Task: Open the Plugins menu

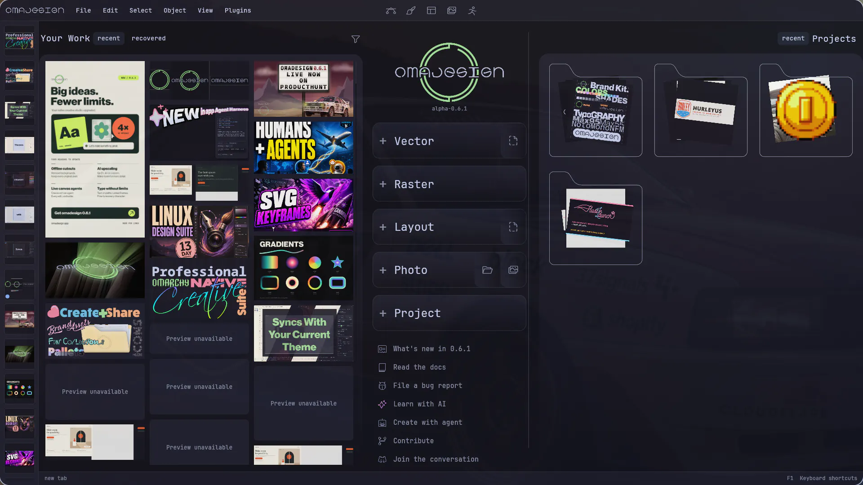Action: pyautogui.click(x=238, y=10)
